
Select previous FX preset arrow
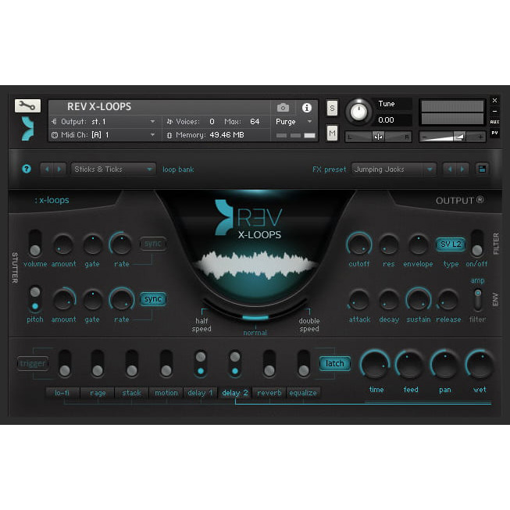[450, 169]
